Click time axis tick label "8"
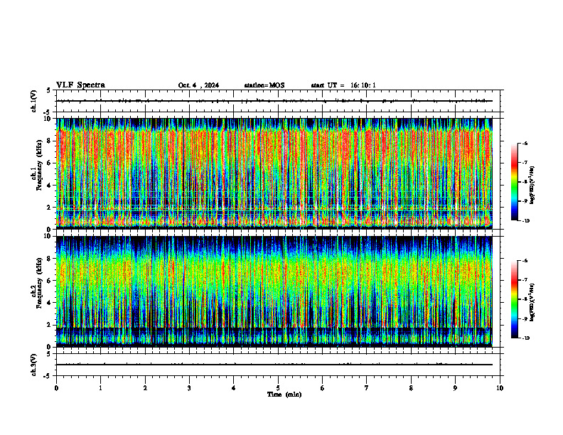 tap(411, 388)
